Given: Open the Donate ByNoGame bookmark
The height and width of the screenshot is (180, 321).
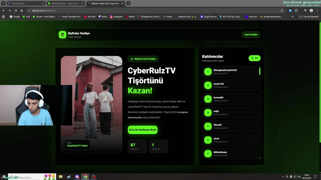Looking at the screenshot, I should pyautogui.click(x=271, y=17).
